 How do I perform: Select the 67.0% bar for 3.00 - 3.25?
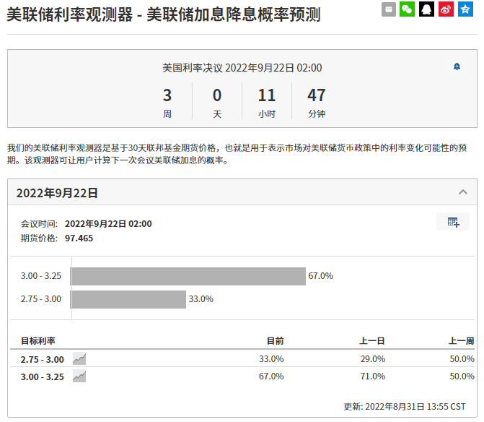(x=188, y=276)
